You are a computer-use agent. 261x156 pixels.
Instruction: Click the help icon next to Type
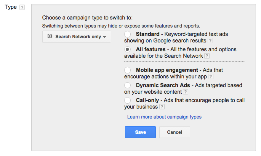tap(22, 7)
